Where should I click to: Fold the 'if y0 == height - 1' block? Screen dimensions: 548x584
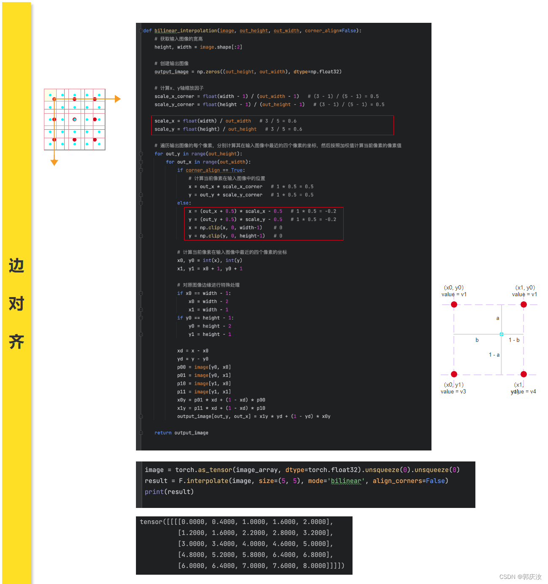click(x=141, y=318)
